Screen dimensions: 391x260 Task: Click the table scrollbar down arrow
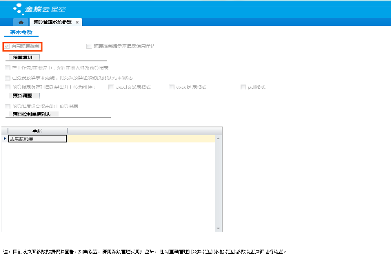pos(218,228)
